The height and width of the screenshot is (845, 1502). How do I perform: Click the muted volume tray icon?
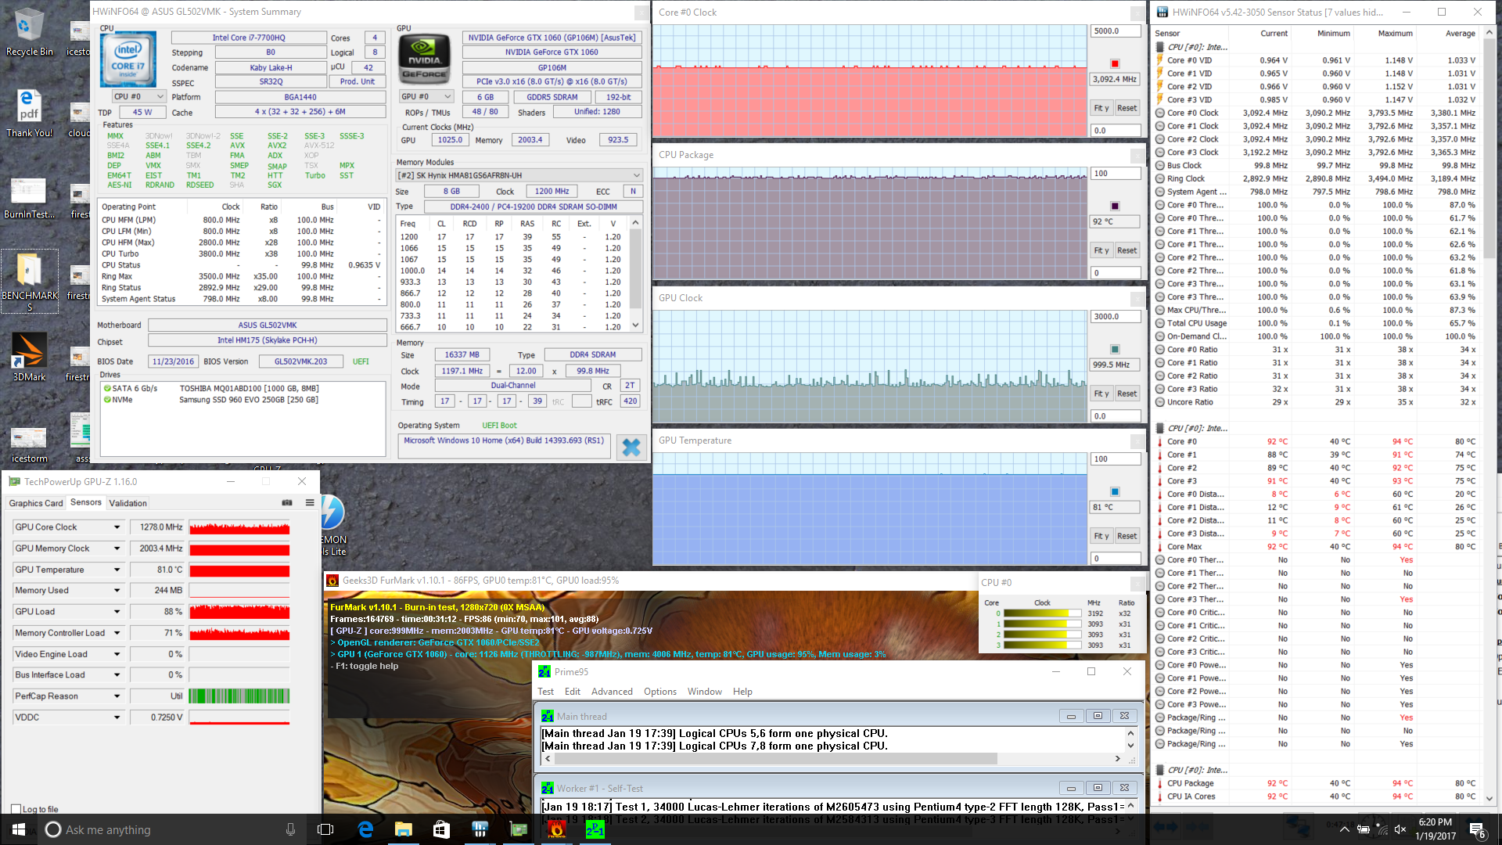(1400, 829)
